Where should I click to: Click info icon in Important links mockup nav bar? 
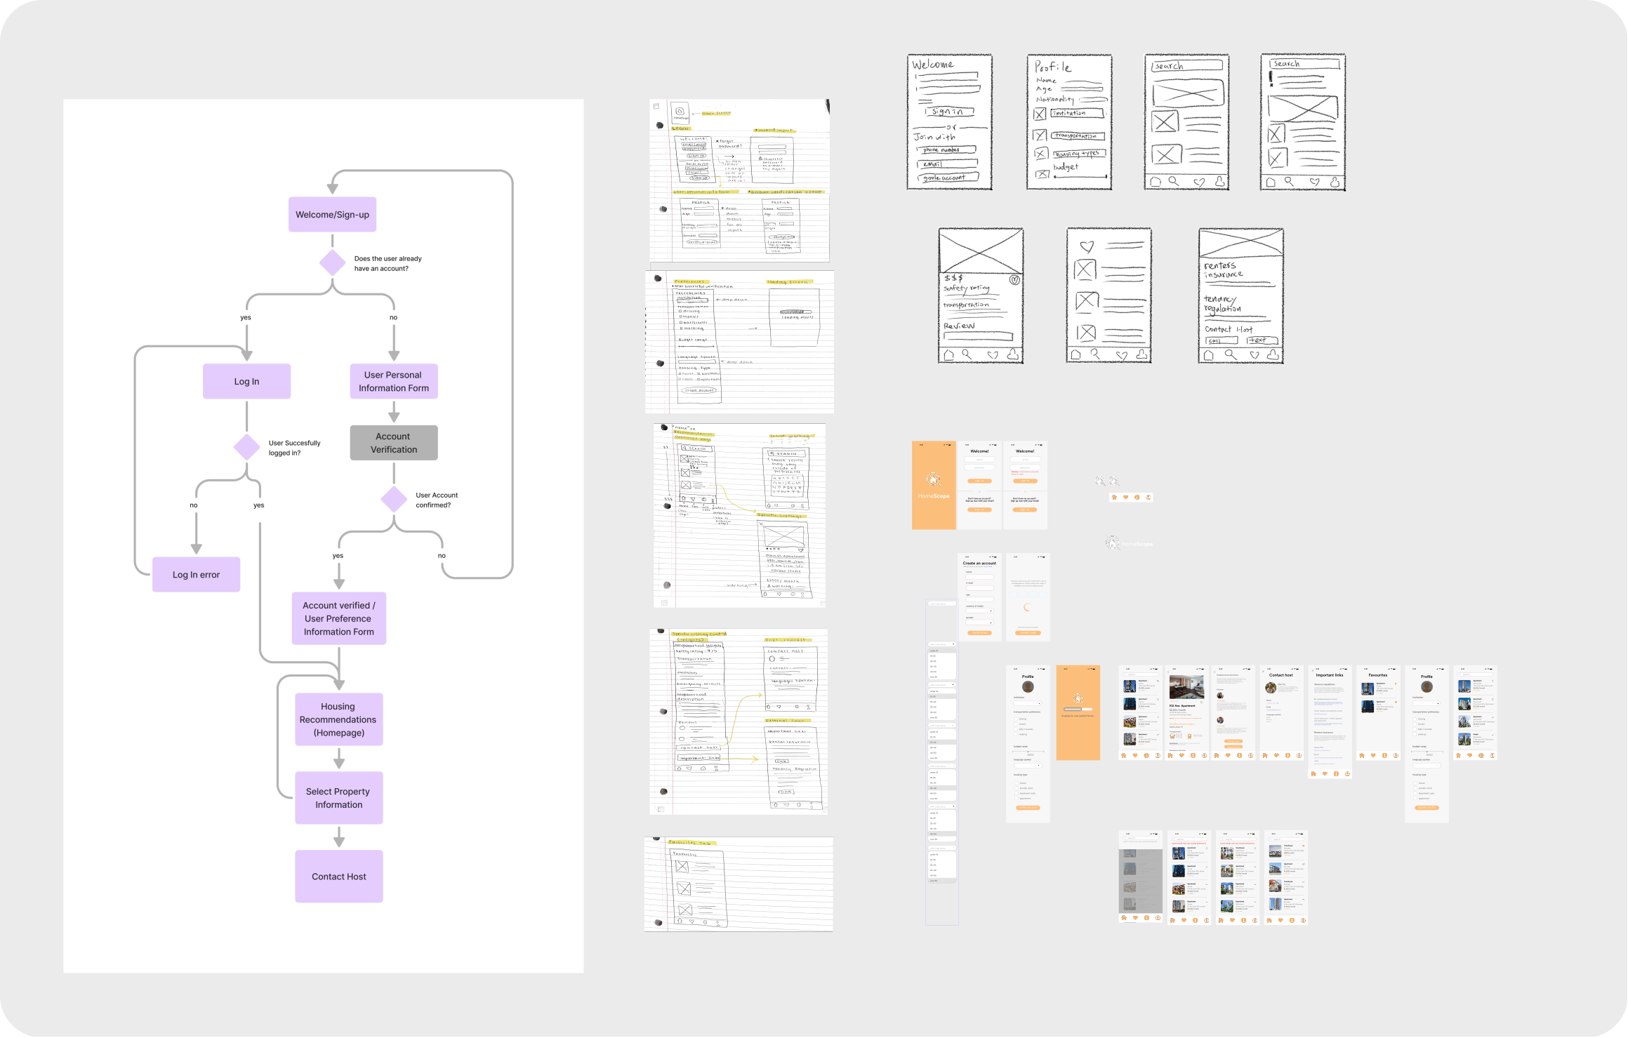[1336, 773]
